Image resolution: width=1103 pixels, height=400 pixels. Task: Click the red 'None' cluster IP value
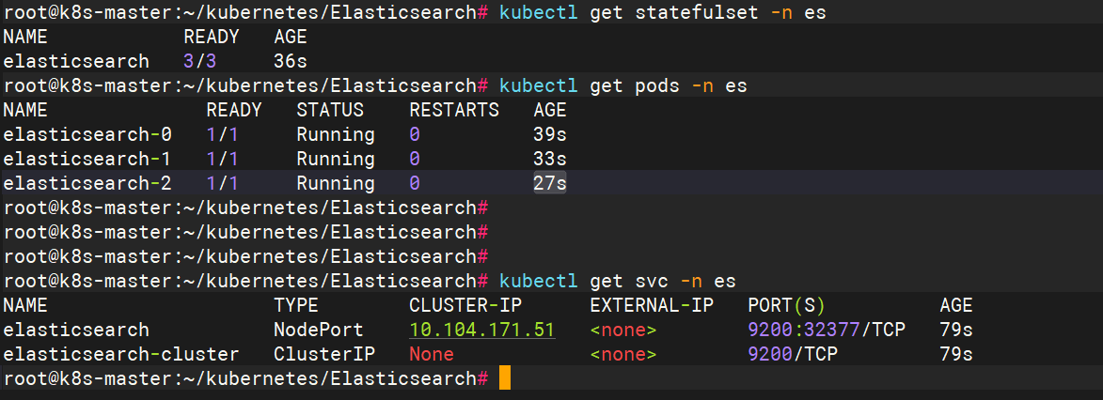[x=432, y=354]
